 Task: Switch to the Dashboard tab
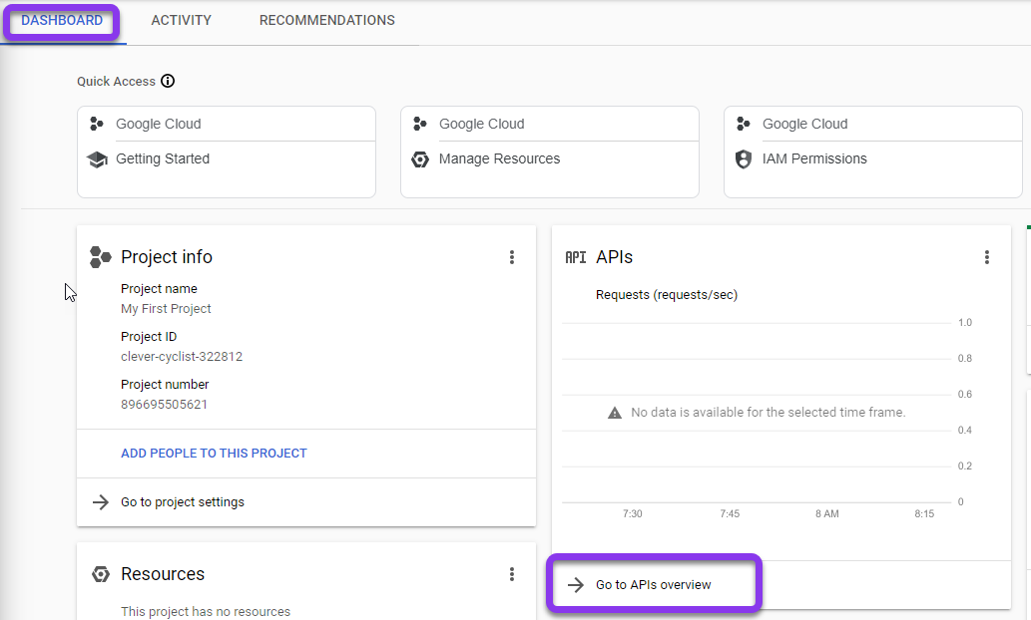[x=62, y=20]
